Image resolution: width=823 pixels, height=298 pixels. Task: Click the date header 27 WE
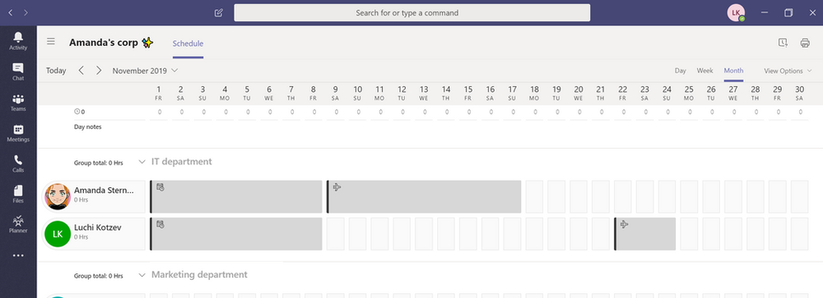point(733,94)
